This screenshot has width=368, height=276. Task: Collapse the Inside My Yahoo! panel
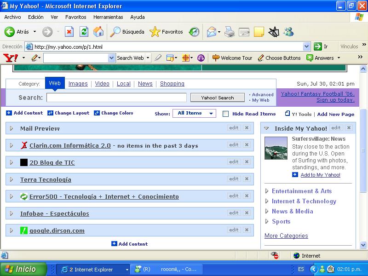[266, 128]
